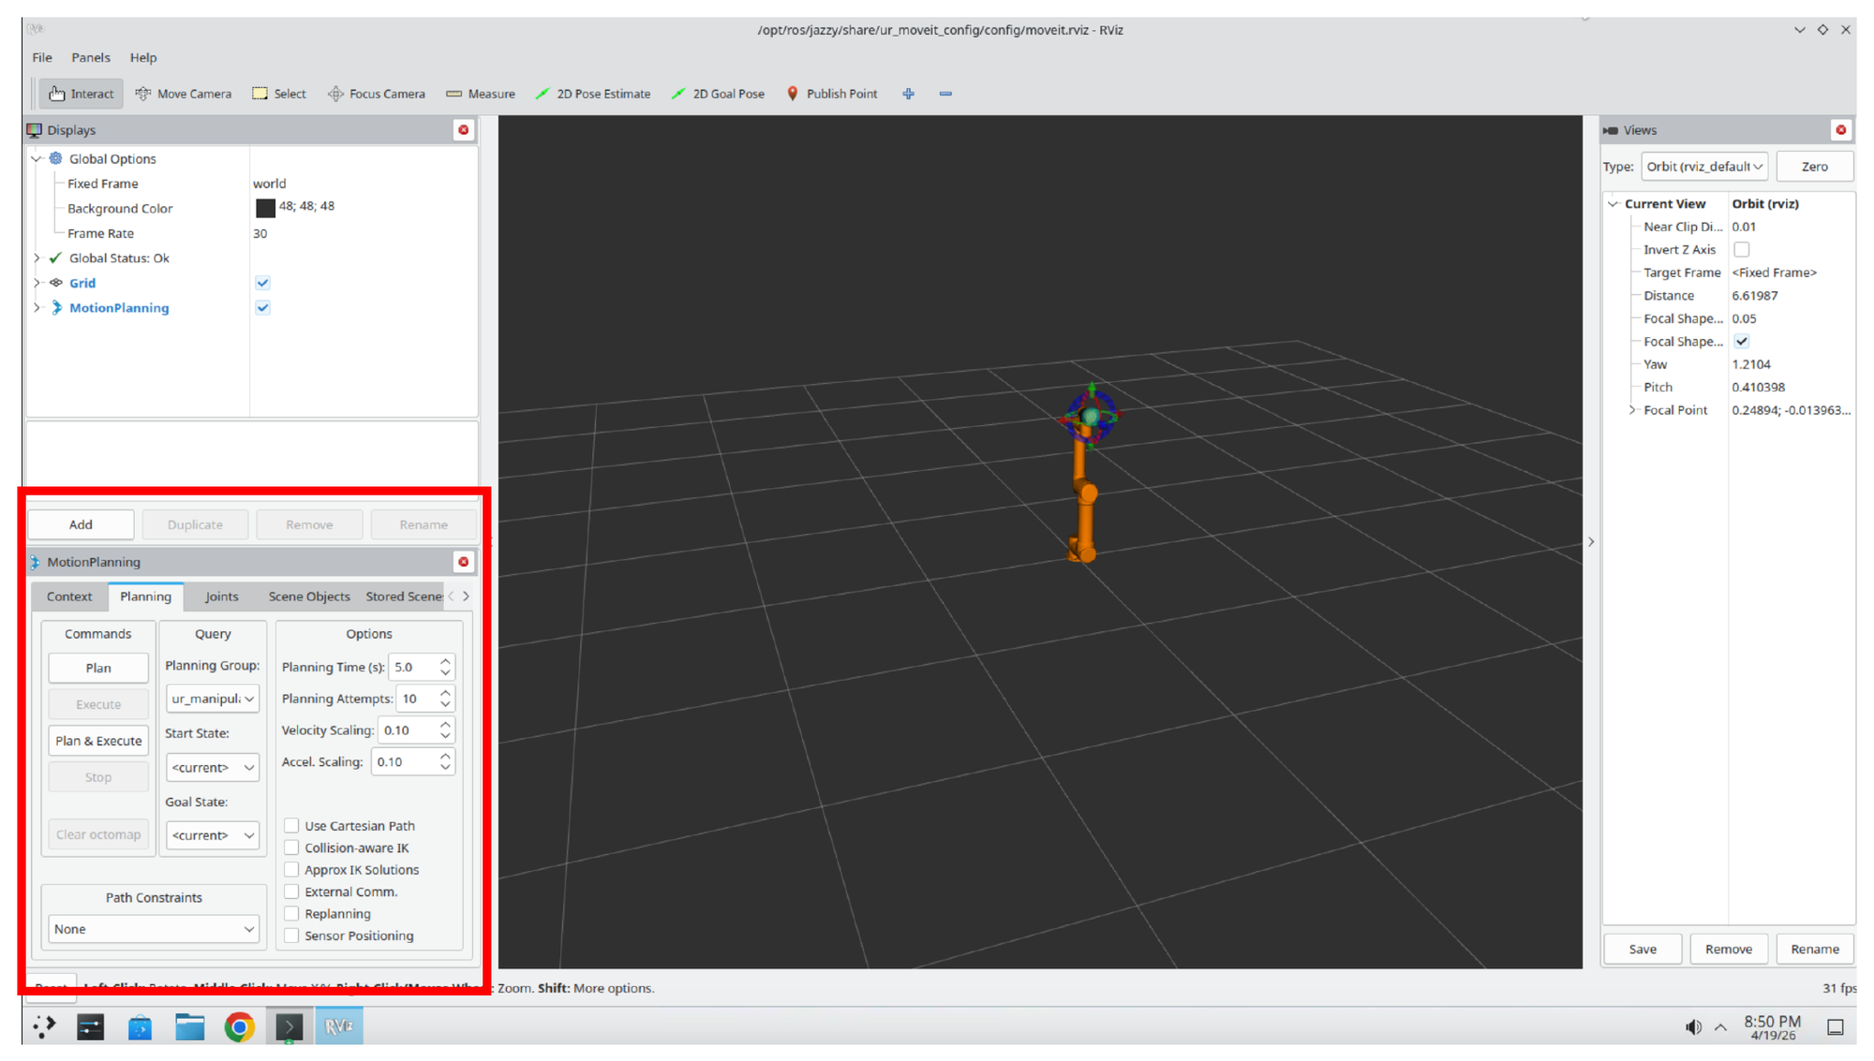Click the Zero button in Views panel
1874x1061 pixels.
[1815, 166]
